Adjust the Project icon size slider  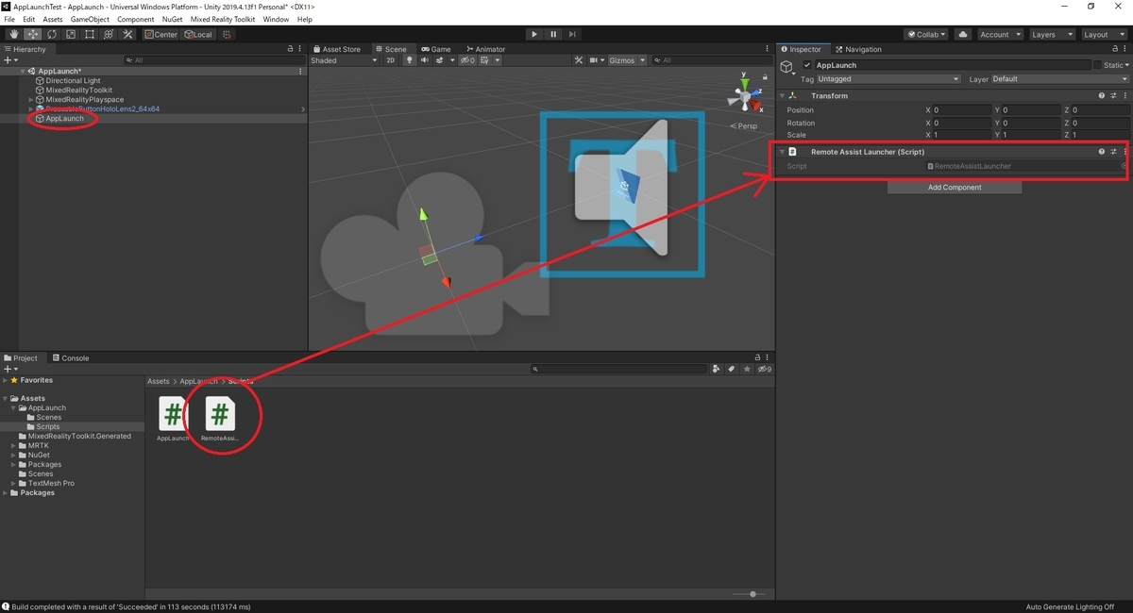(752, 594)
